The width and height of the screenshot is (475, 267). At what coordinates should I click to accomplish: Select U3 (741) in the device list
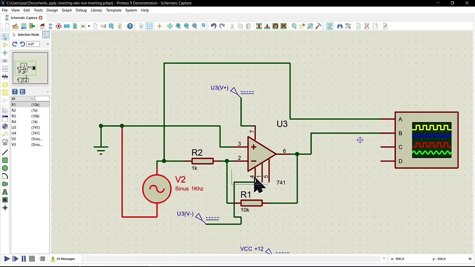coord(30,128)
